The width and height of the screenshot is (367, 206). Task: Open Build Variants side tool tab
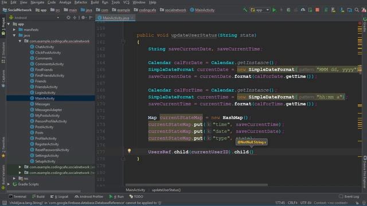point(3,177)
